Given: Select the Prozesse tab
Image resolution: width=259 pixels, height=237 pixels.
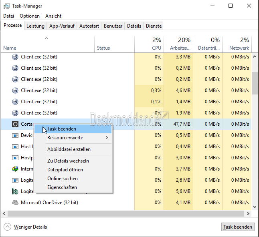Looking at the screenshot, I should point(13,25).
